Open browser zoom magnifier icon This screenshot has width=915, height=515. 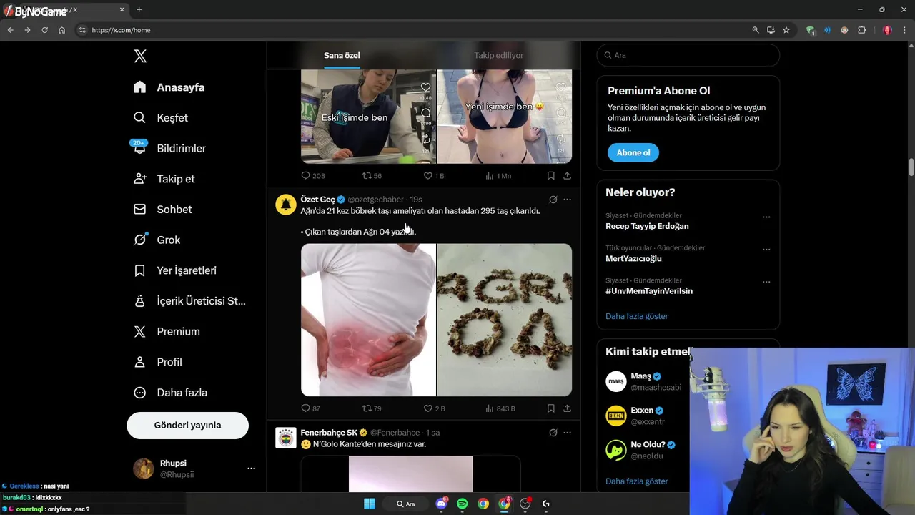(756, 30)
